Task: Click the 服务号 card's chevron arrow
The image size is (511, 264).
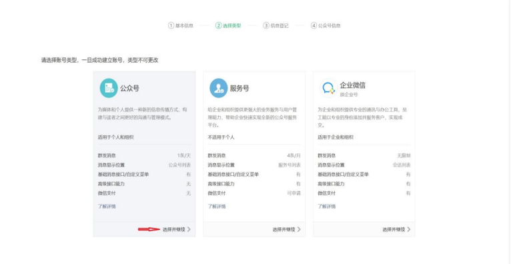Action: coord(299,229)
